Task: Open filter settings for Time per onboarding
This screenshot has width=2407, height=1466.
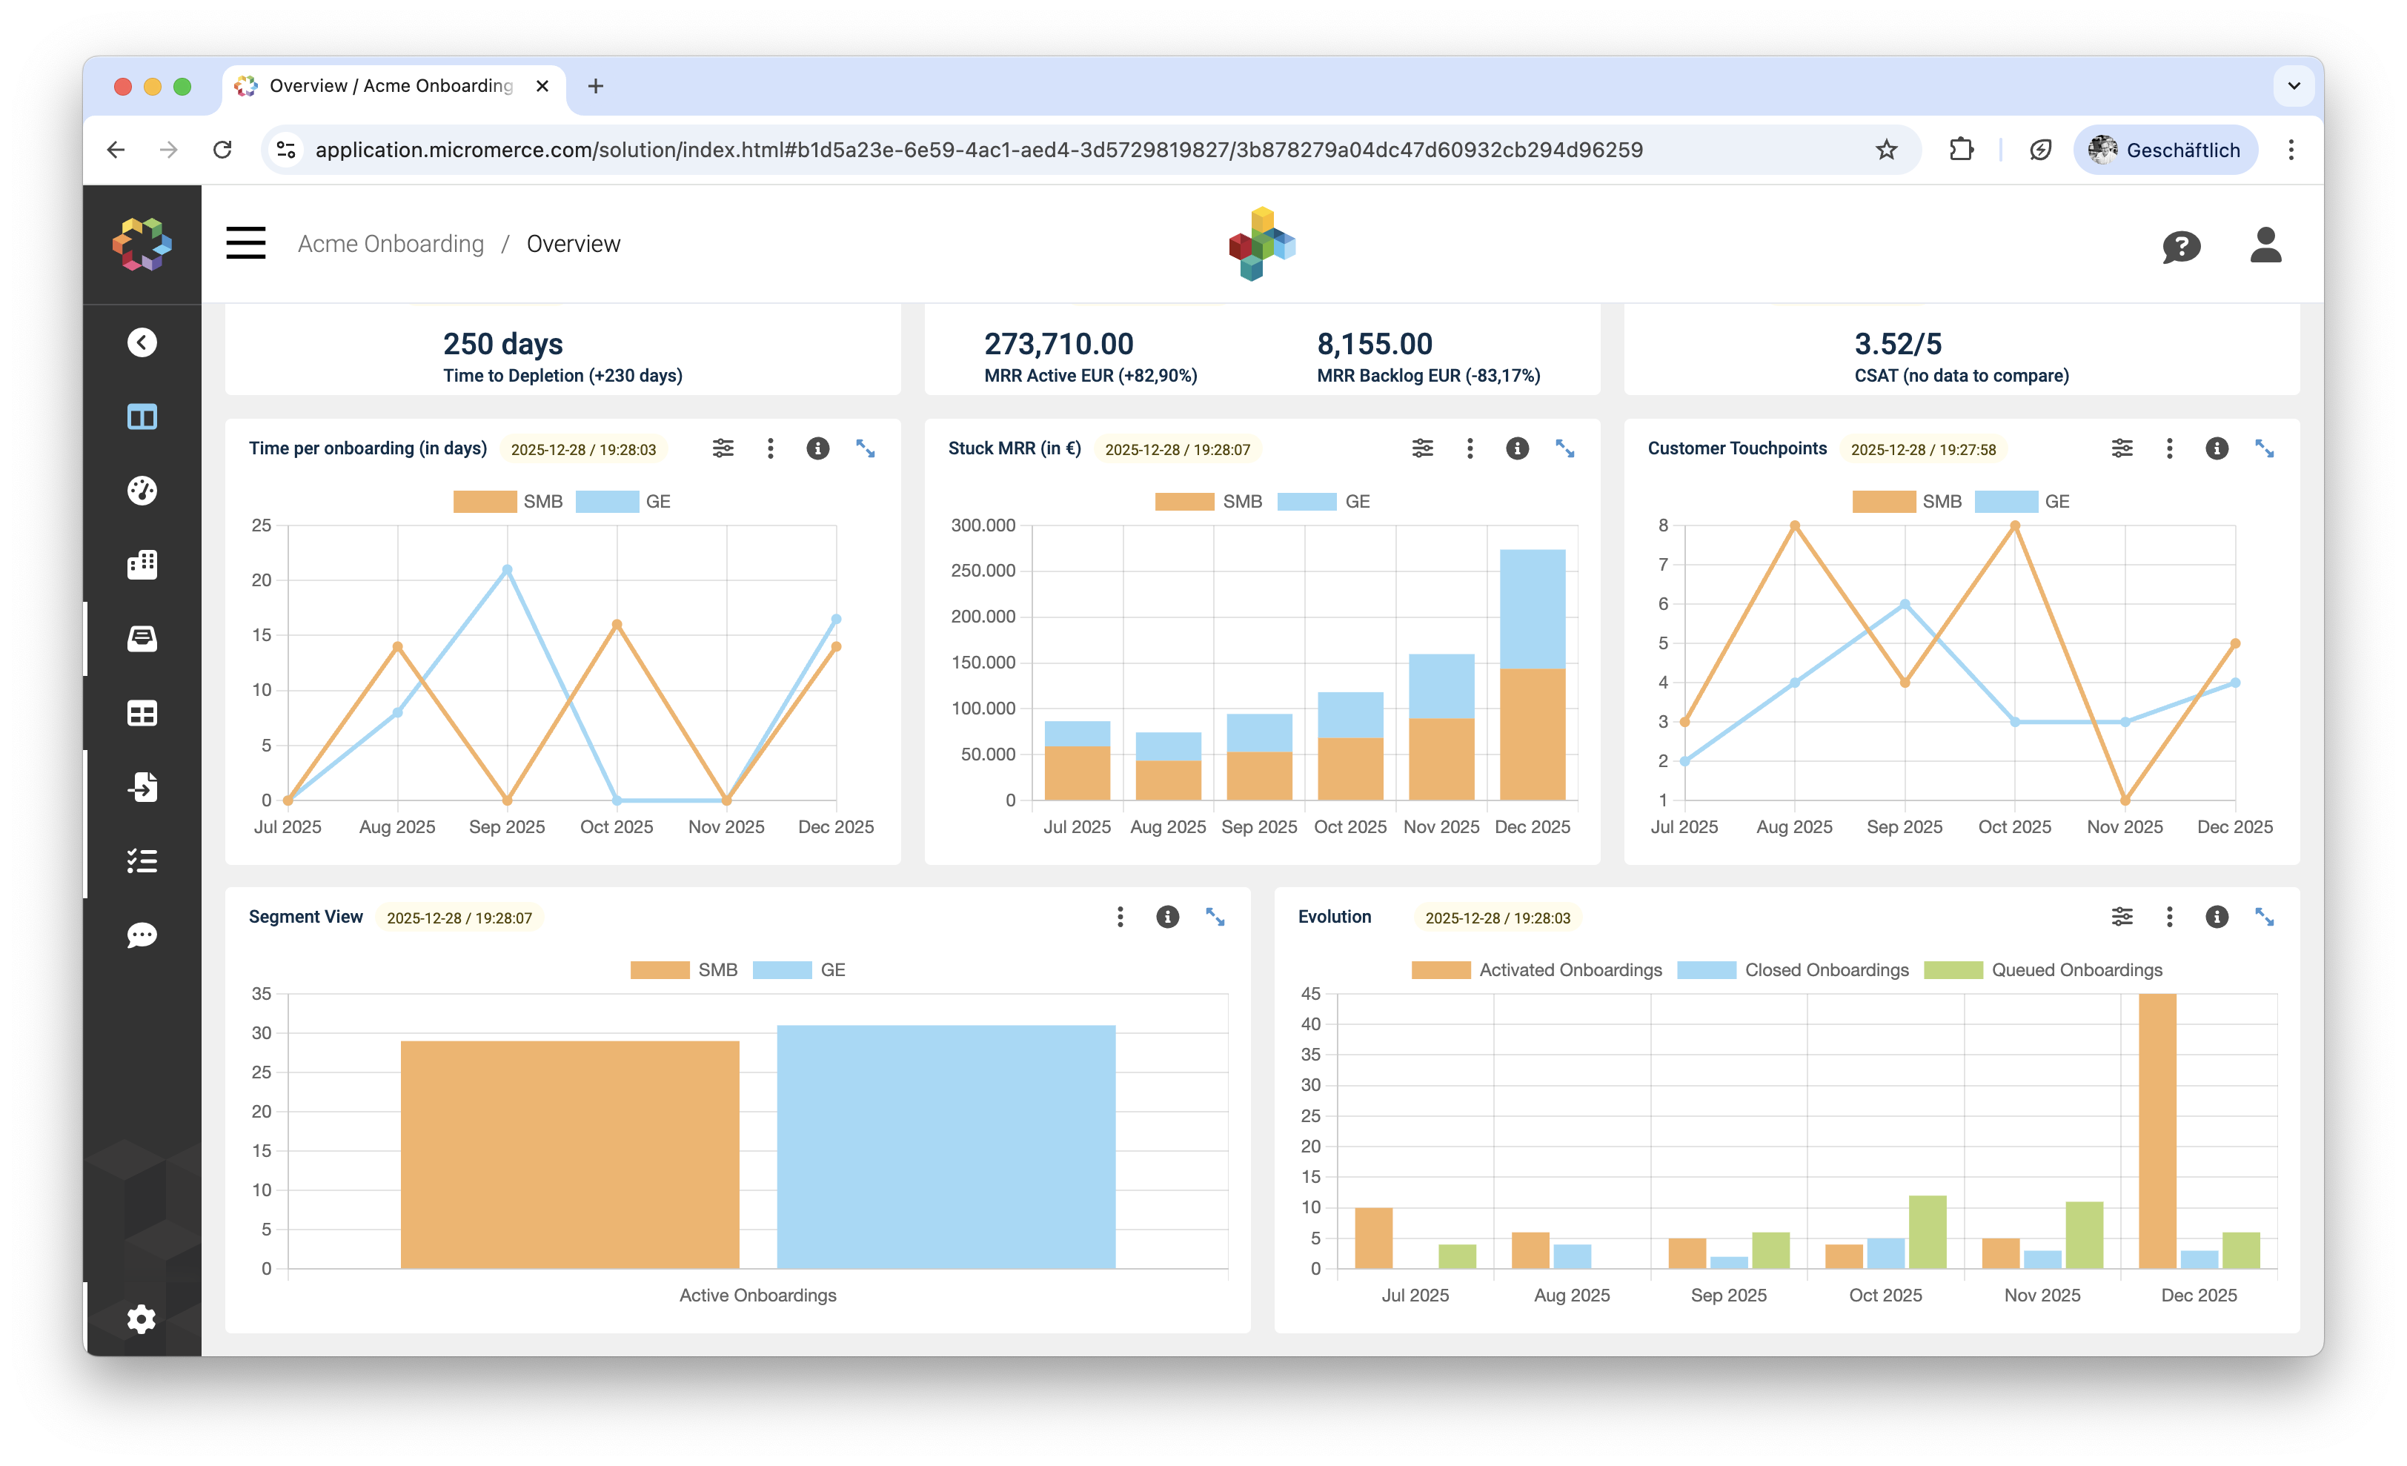Action: [x=723, y=448]
